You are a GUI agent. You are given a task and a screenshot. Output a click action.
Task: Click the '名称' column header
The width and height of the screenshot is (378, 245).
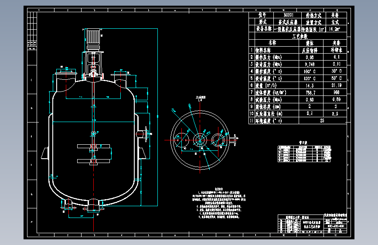272,43
